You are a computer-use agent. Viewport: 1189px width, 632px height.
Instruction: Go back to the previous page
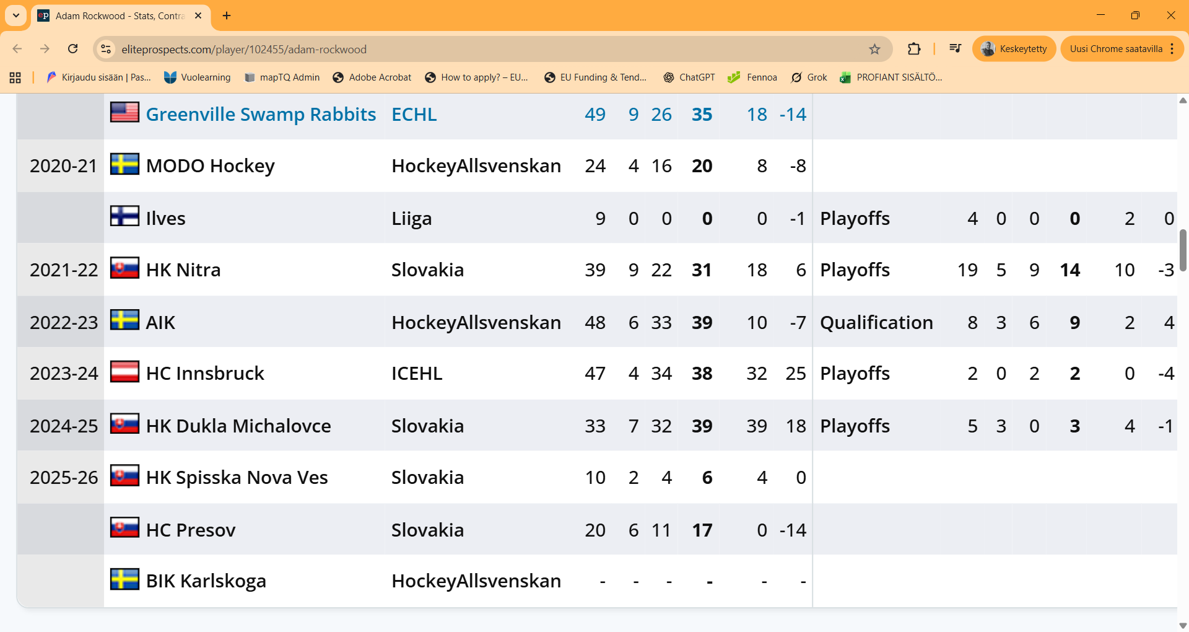[x=17, y=49]
